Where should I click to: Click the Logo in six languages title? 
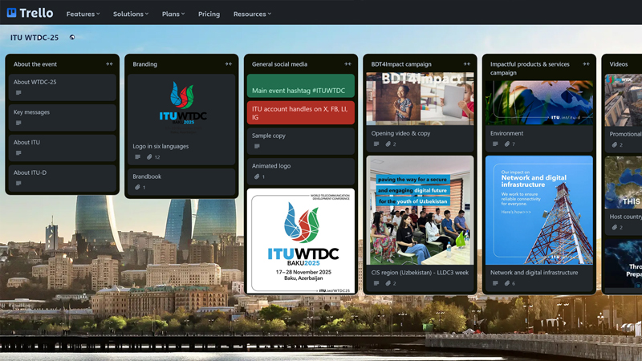160,146
